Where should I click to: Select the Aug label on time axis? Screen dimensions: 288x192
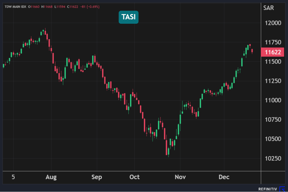click(51, 177)
